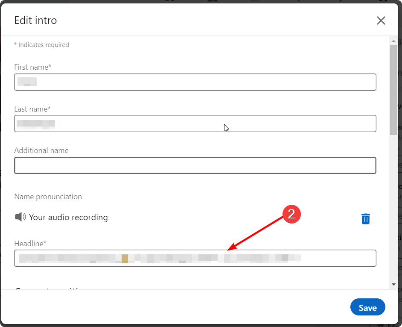The height and width of the screenshot is (327, 402).
Task: Click the red numbered 2 annotation badge
Action: [291, 214]
